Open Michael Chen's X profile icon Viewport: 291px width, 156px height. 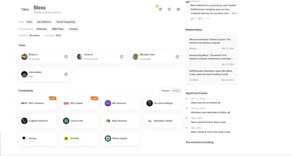point(177,57)
